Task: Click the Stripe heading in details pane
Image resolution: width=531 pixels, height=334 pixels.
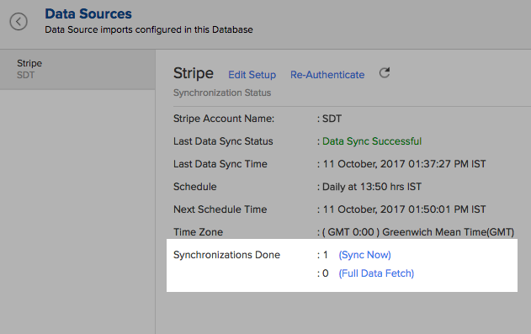Action: coord(194,73)
